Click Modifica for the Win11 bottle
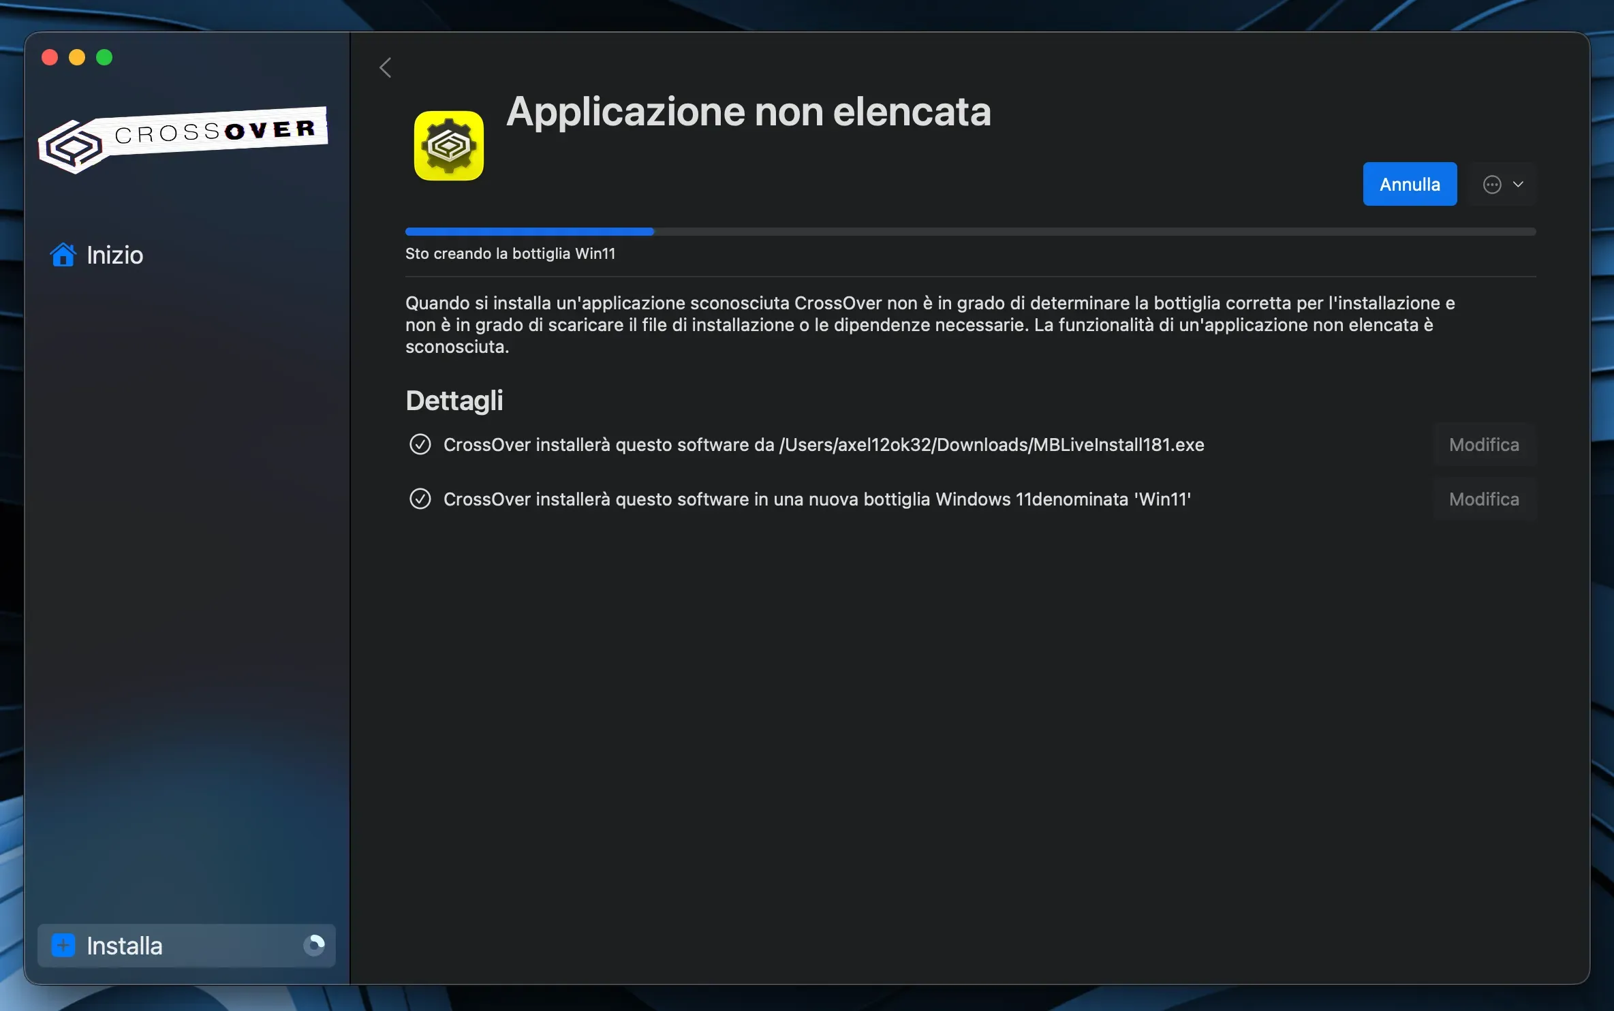Viewport: 1614px width, 1011px height. coord(1484,499)
